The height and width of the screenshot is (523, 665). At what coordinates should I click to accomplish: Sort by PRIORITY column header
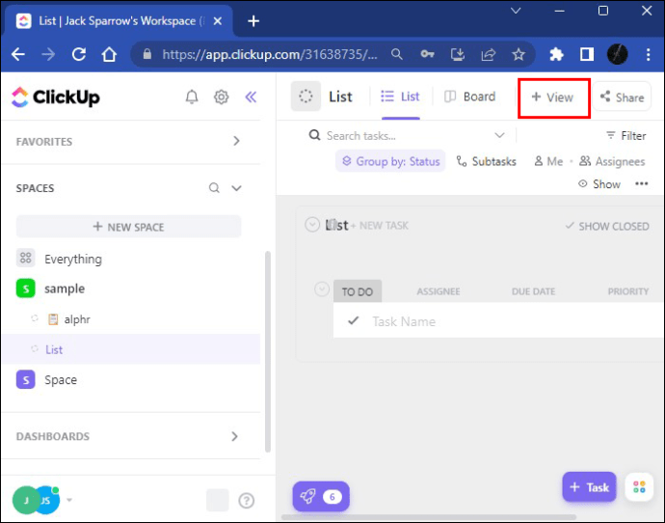[628, 291]
